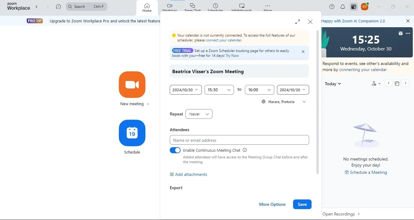The width and height of the screenshot is (414, 220).
Task: Switch to the Meetings tab
Action: click(170, 8)
